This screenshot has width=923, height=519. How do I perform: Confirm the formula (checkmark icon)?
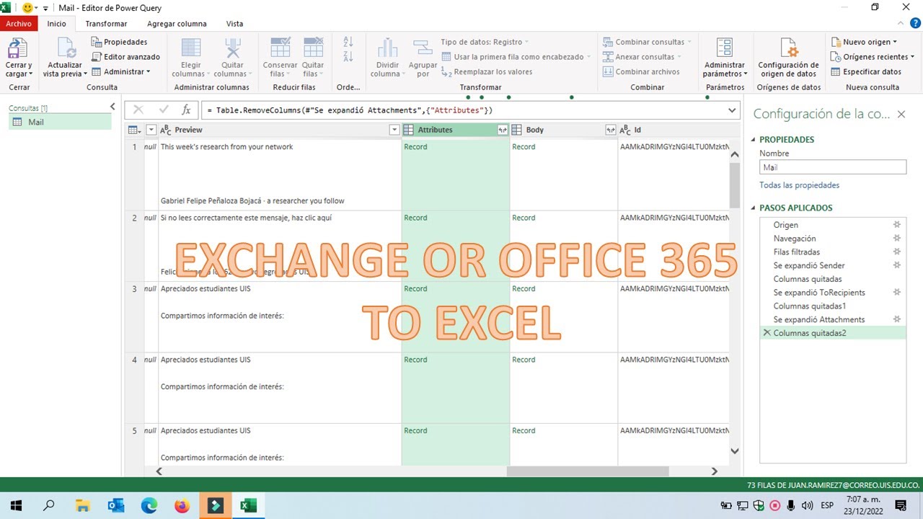pyautogui.click(x=164, y=110)
